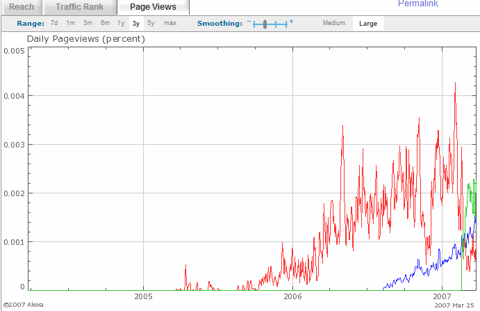The width and height of the screenshot is (480, 311).
Task: Choose the 3m range option
Action: point(88,23)
